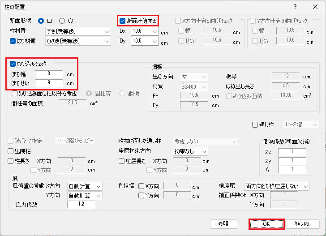This screenshot has width=326, height=236.
Task: Disable the めり込みチェック checkbox
Action: click(x=13, y=64)
